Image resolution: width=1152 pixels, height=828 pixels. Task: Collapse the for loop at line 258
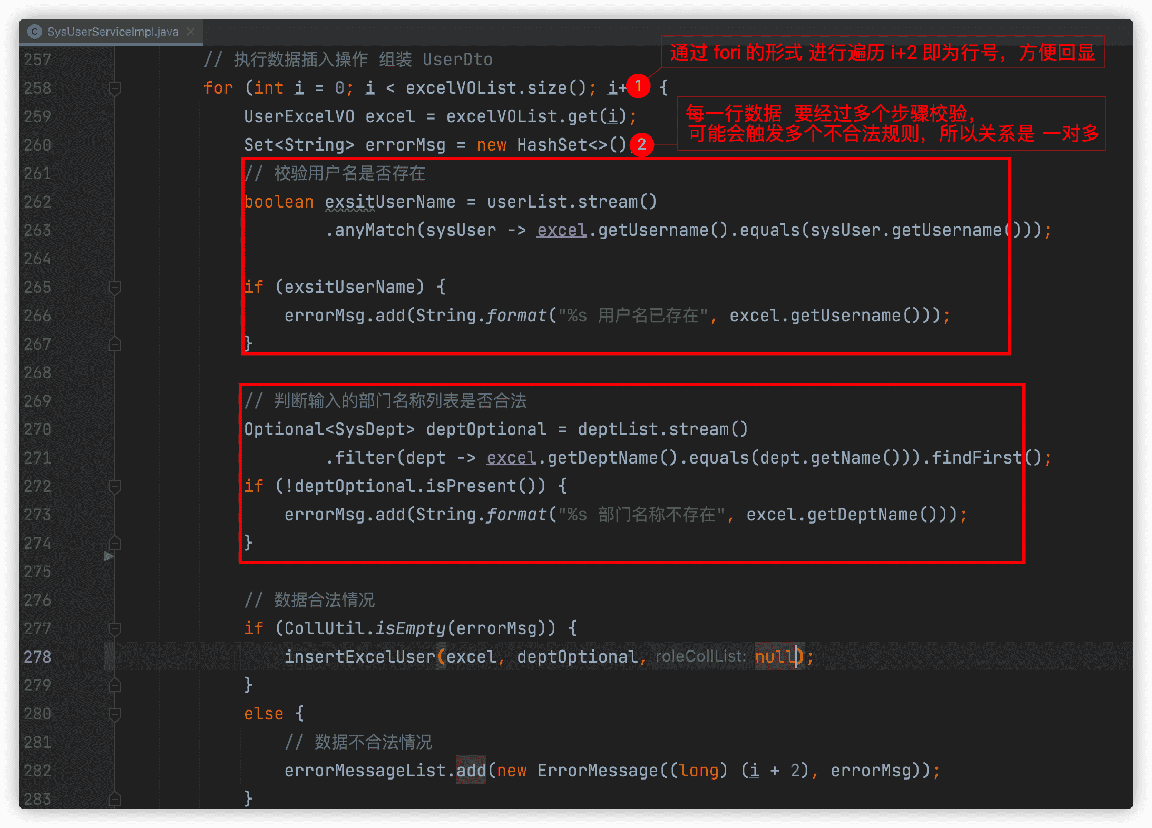click(114, 88)
